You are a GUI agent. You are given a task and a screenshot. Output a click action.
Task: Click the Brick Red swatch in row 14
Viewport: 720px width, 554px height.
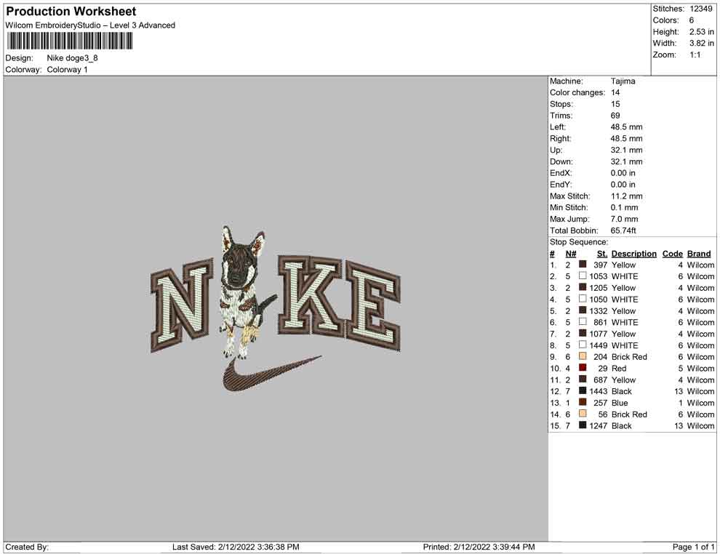583,414
